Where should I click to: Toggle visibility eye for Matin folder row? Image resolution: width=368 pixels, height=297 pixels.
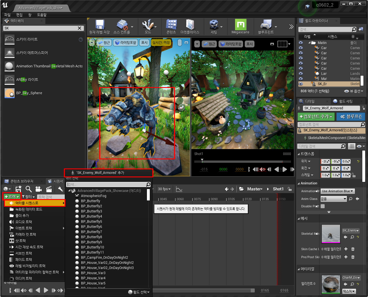coord(301,43)
